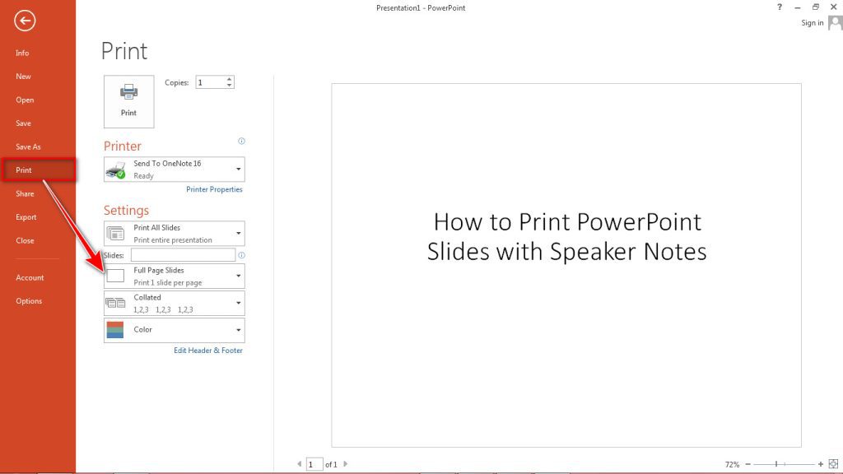Select the Share menu item
The image size is (843, 474).
24,193
